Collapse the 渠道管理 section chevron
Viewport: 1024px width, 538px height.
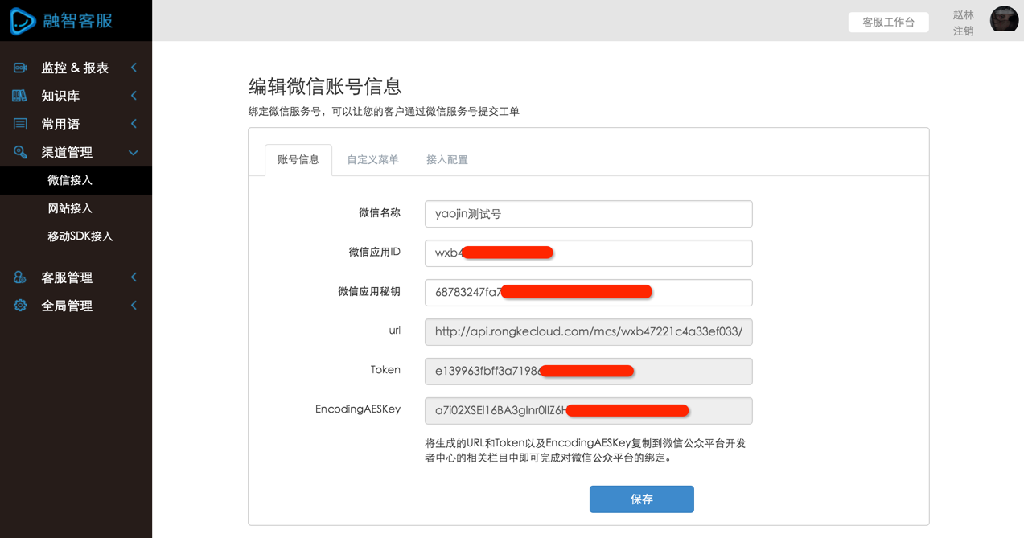(x=134, y=153)
